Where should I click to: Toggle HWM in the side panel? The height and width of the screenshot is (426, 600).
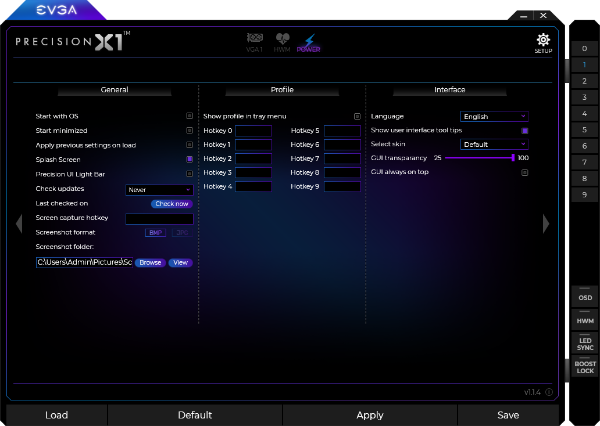585,319
